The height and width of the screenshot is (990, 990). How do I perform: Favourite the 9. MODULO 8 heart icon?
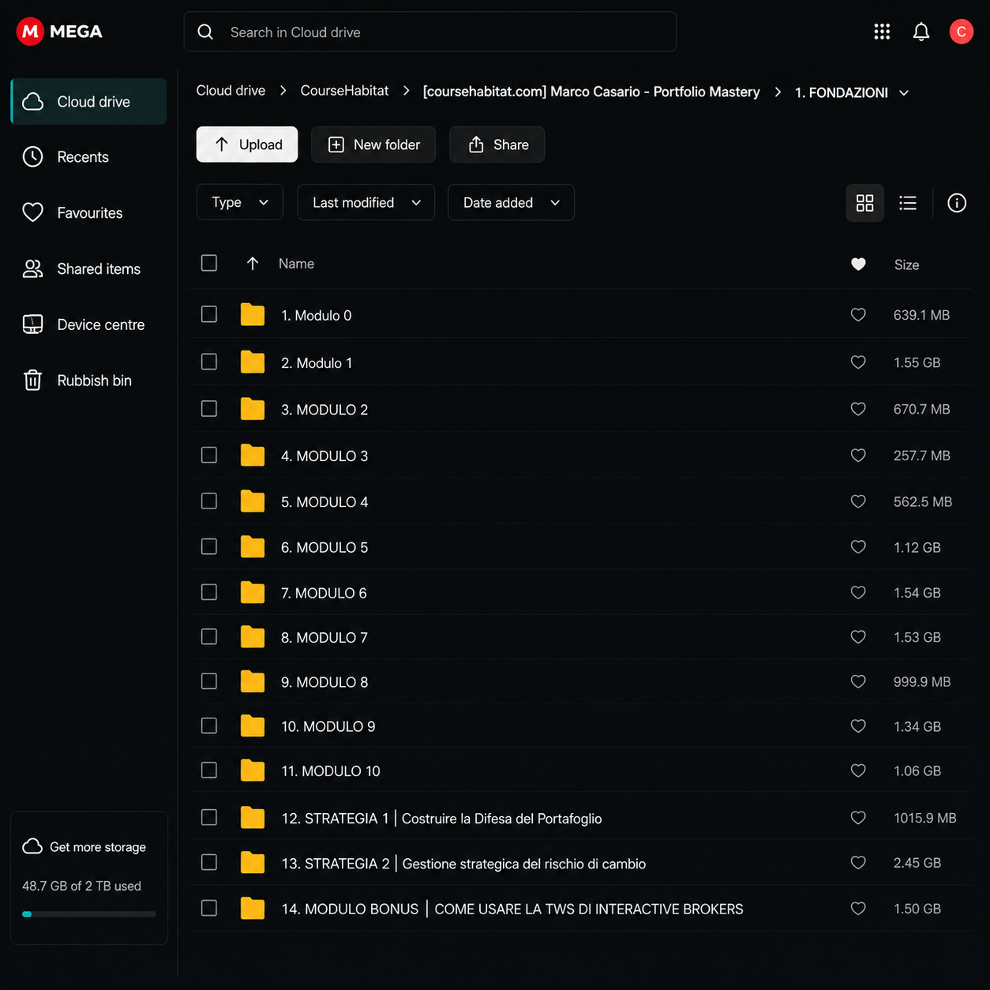(858, 681)
